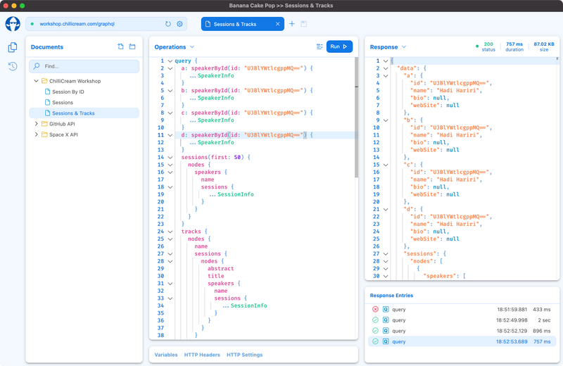Reload the GraphQL schema from endpoint

[168, 24]
